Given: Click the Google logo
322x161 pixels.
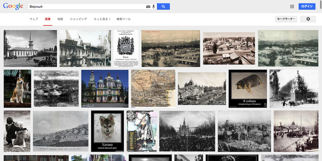Looking at the screenshot, I should coord(13,6).
